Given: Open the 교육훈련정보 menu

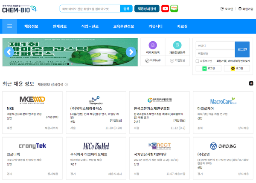Looking at the screenshot, I should click(124, 26).
